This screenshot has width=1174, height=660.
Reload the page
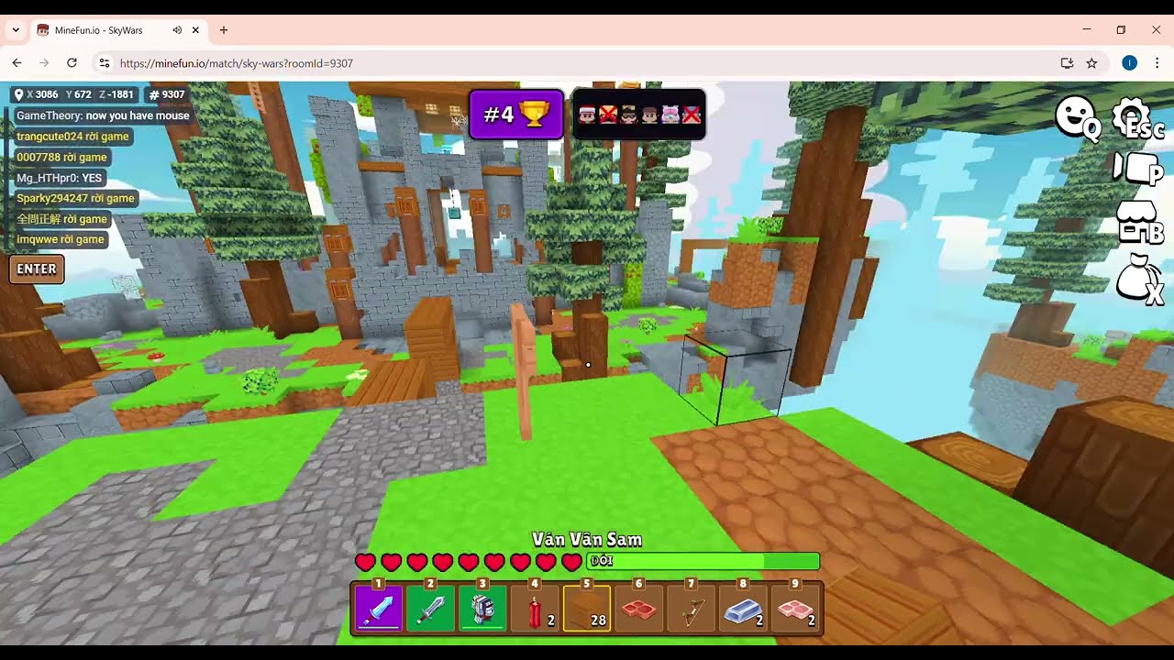72,63
